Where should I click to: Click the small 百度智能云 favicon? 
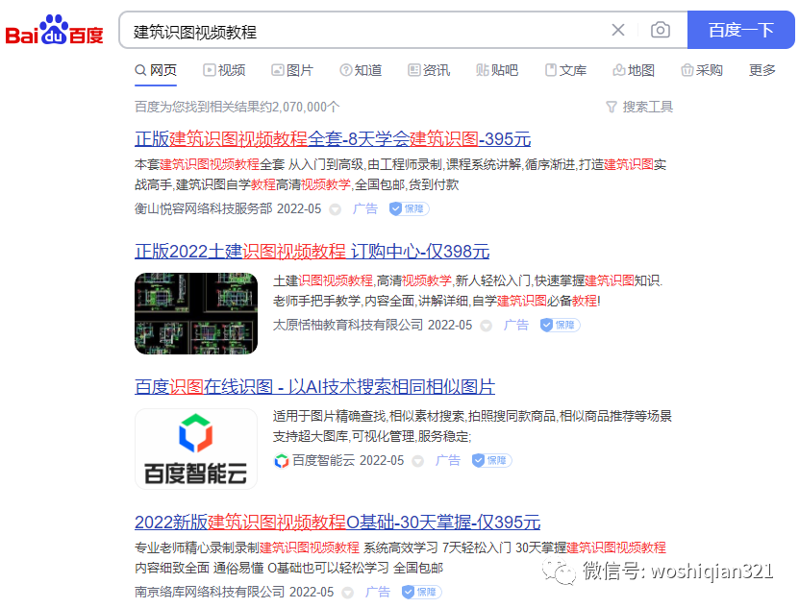coord(282,461)
